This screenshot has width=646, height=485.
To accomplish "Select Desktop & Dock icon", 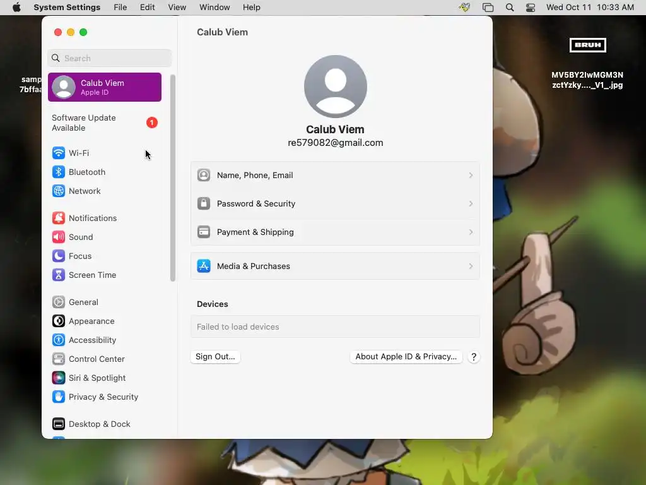I will pyautogui.click(x=59, y=424).
